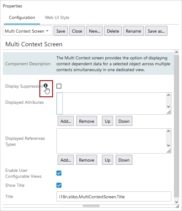The height and width of the screenshot is (211, 182).
Task: Click Add... under Displayed Attributes
Action: (66, 121)
